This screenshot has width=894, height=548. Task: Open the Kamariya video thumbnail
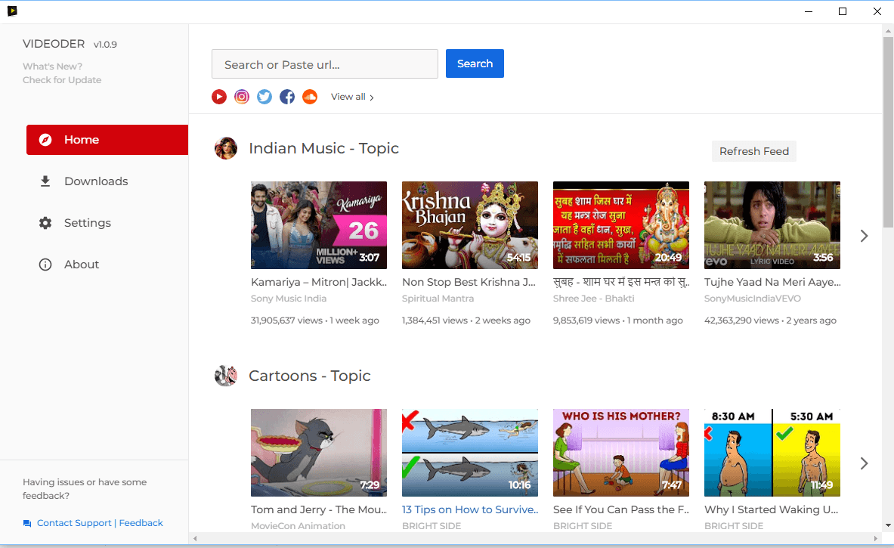[319, 225]
